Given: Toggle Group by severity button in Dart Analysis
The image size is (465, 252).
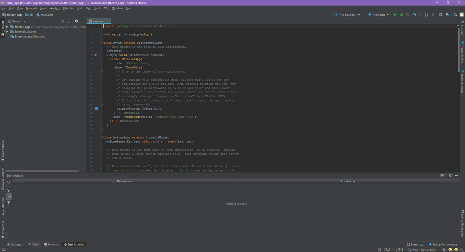Looking at the screenshot, I should pos(9,196).
